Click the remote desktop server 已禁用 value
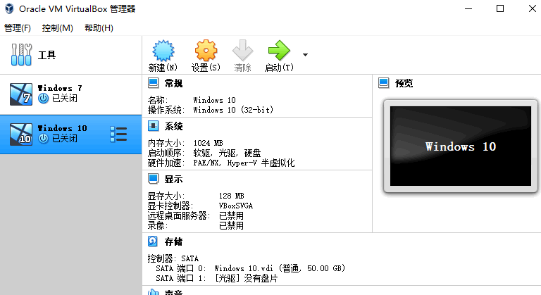Screen dimensions: 541x295 tap(232, 216)
